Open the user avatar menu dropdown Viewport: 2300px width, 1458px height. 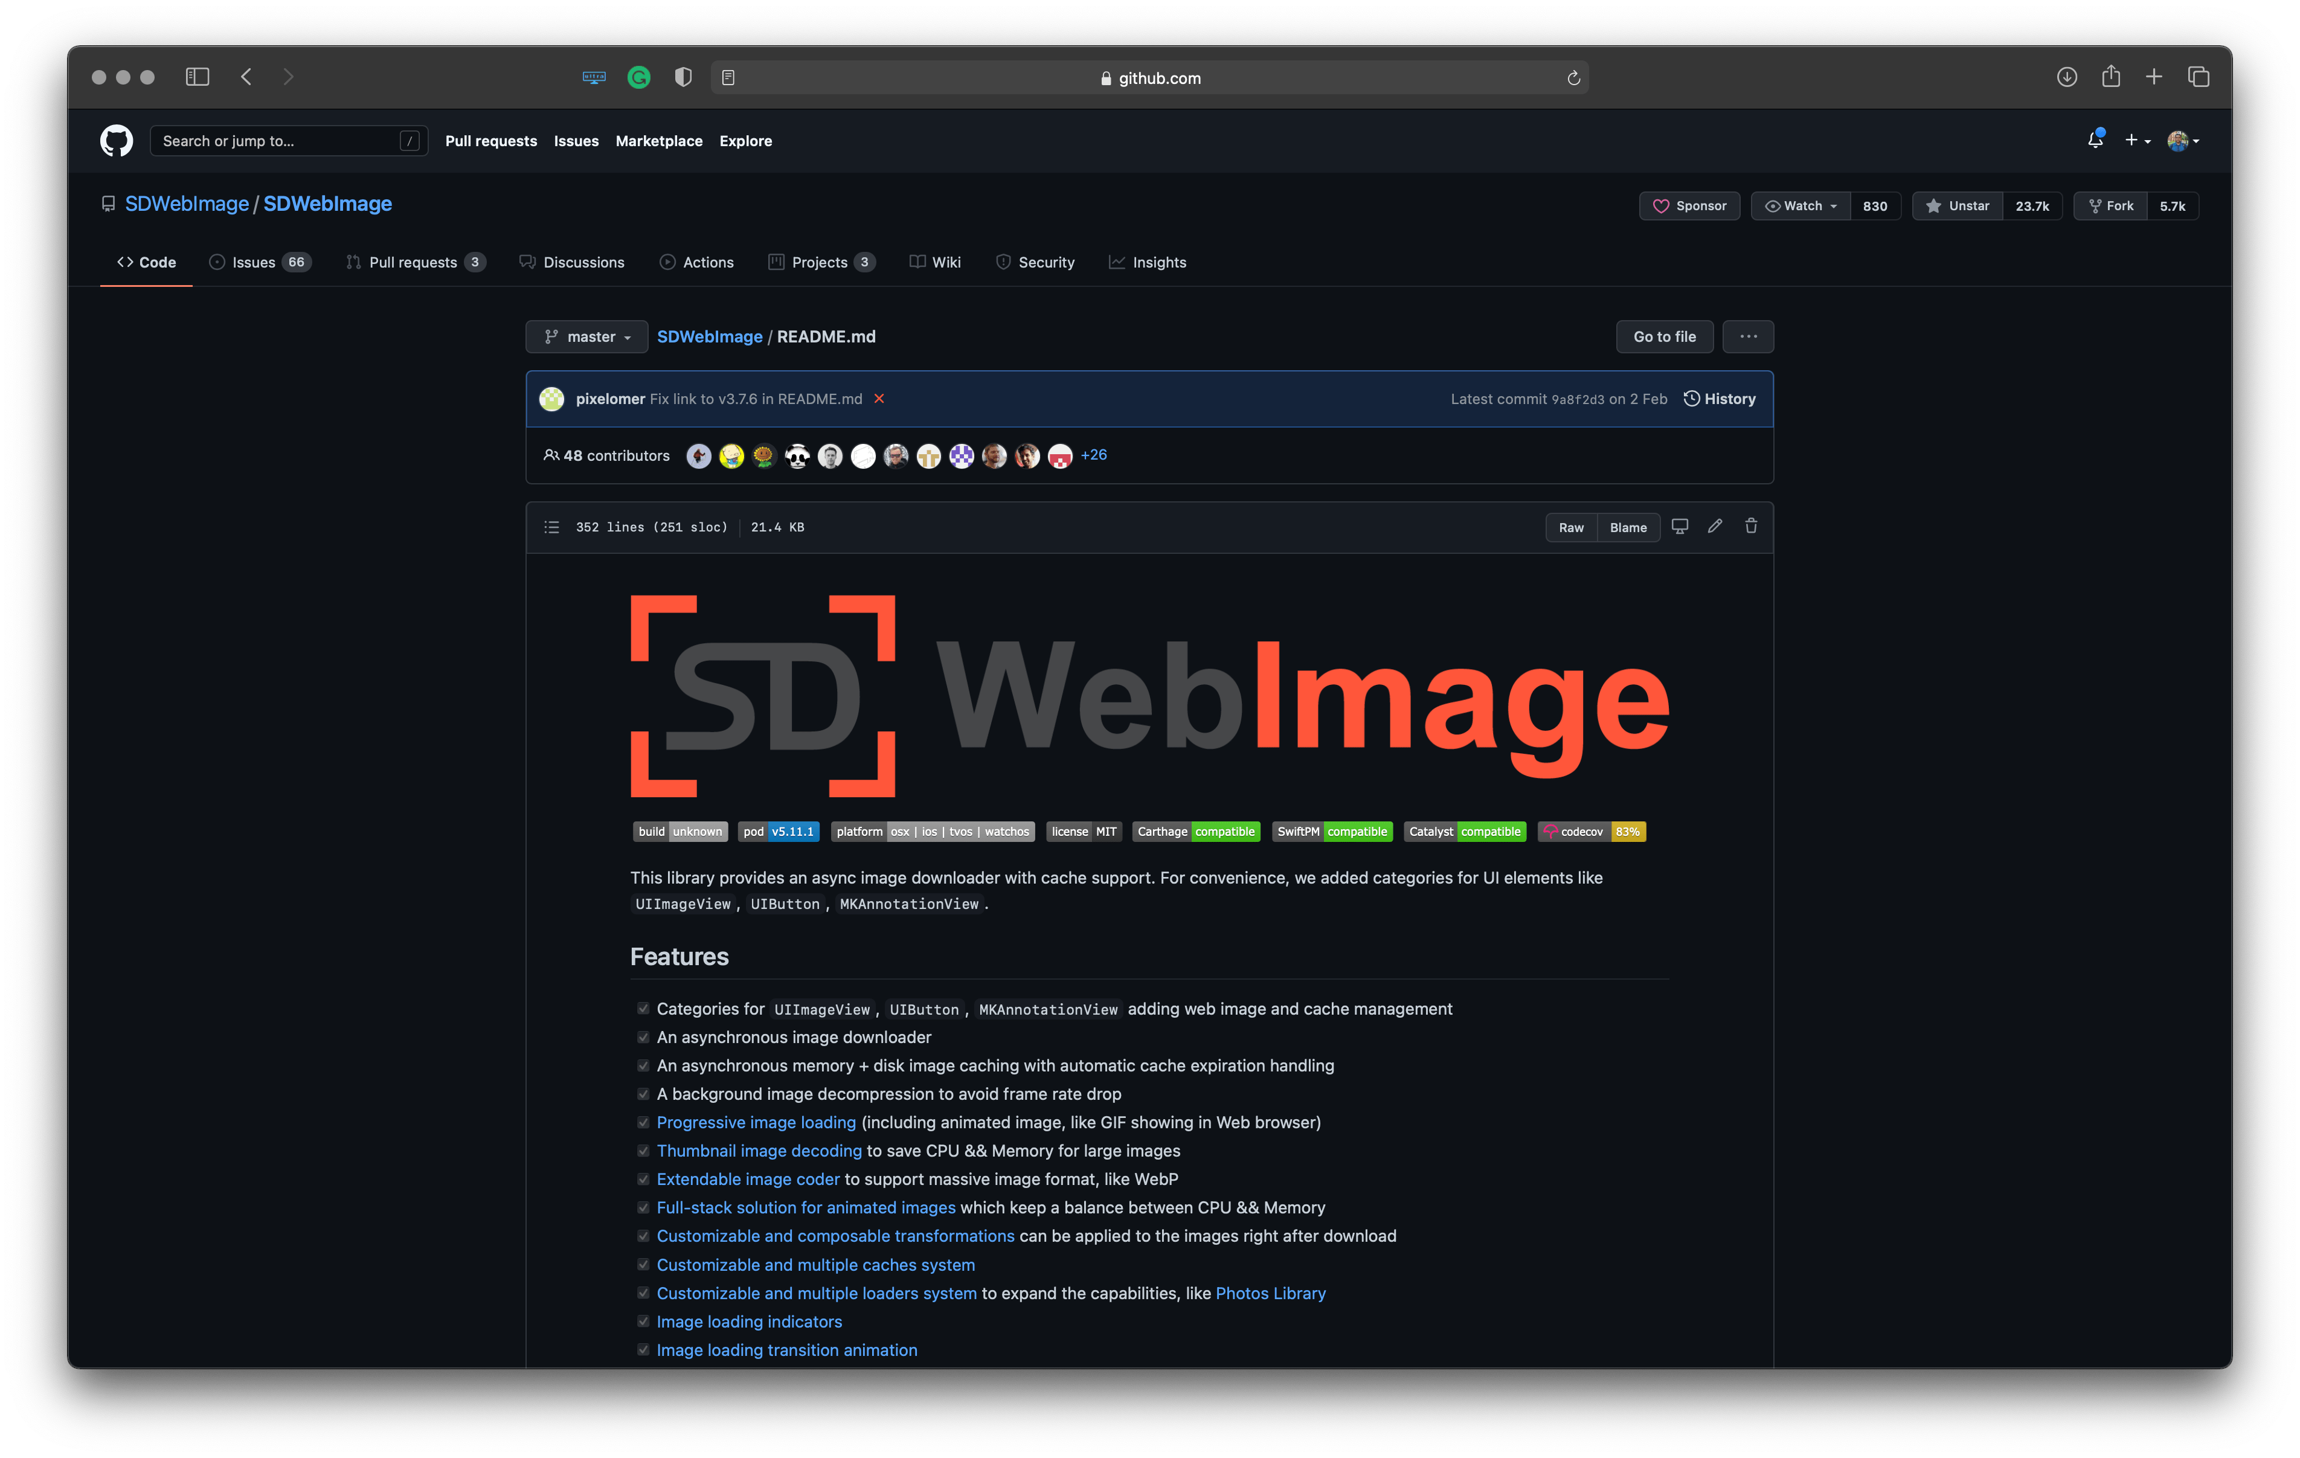[x=2183, y=141]
